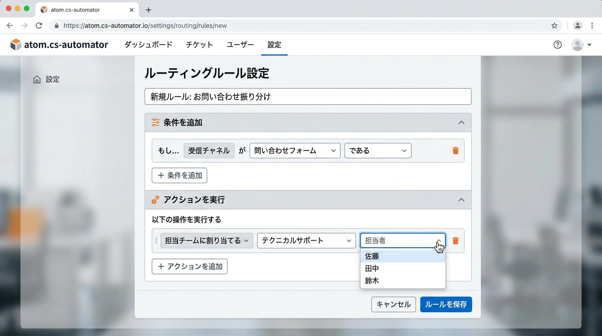Delete the 受信チャネル condition with trash icon

(455, 150)
